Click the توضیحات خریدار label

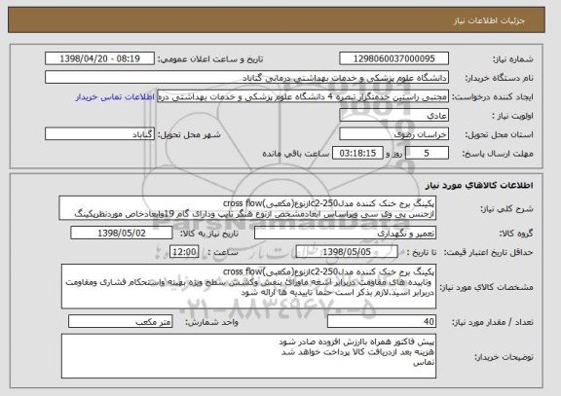(504, 357)
